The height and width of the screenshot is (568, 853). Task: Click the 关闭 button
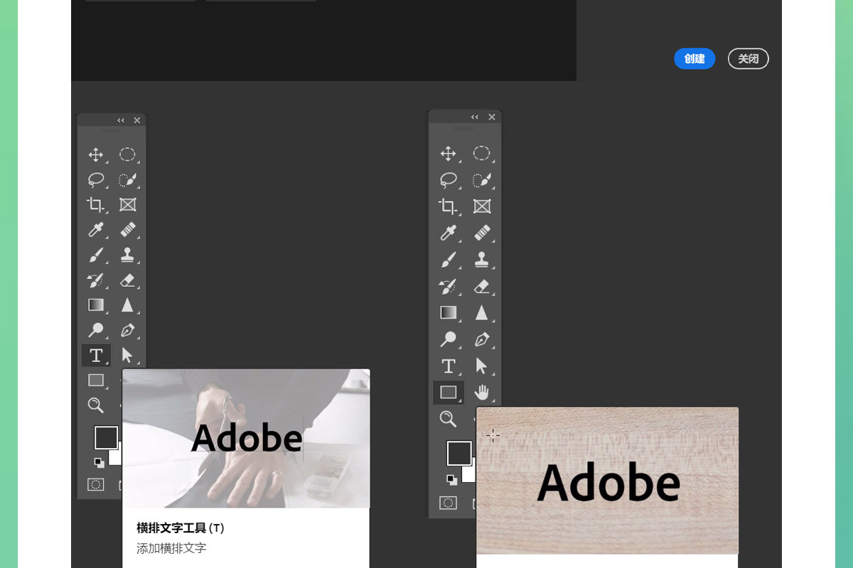748,59
